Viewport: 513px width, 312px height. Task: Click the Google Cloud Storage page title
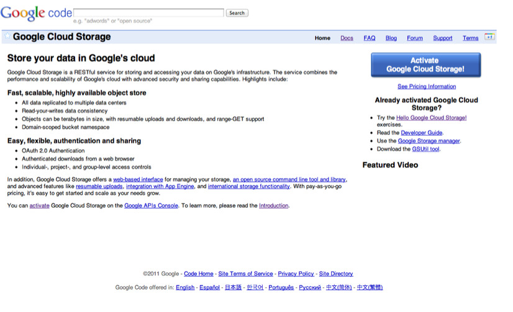[61, 37]
